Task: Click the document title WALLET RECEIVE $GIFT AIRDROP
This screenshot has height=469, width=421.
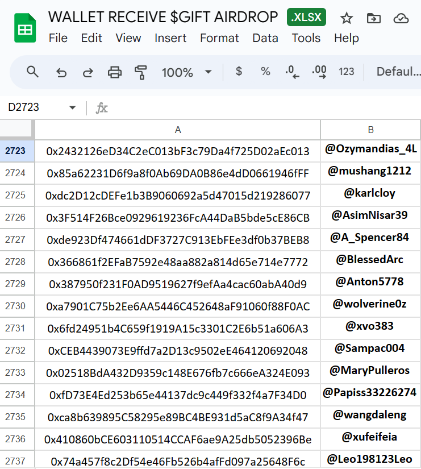Action: click(163, 17)
